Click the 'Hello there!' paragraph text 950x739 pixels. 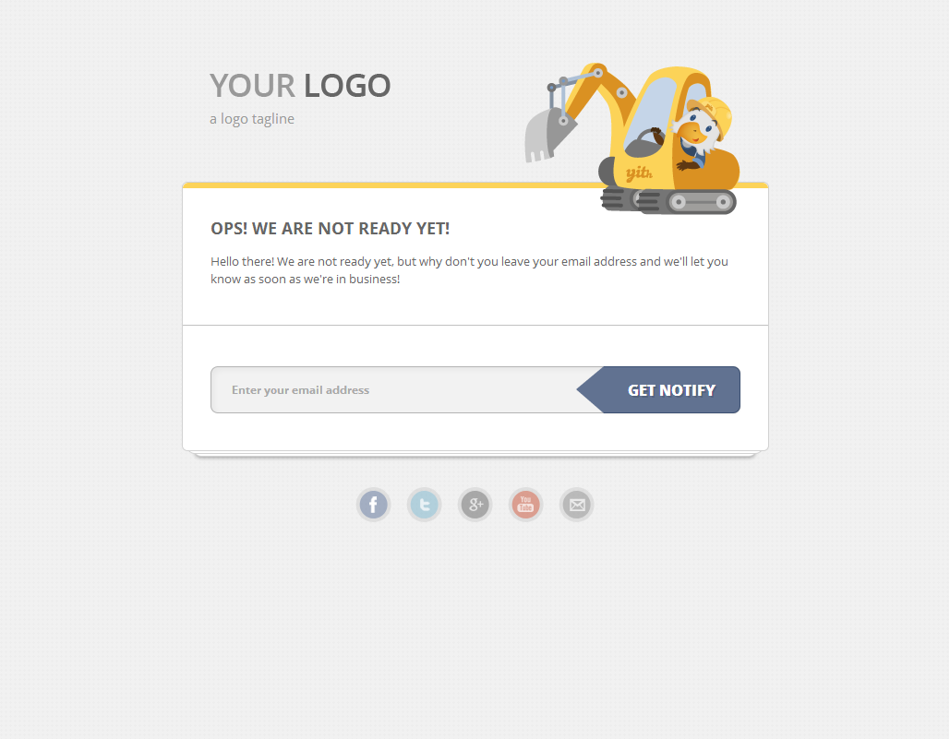coord(469,270)
